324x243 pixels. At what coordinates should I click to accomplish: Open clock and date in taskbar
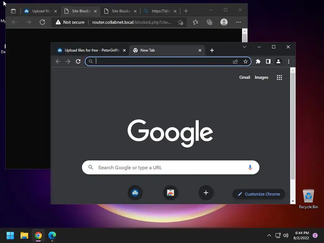click(x=301, y=235)
